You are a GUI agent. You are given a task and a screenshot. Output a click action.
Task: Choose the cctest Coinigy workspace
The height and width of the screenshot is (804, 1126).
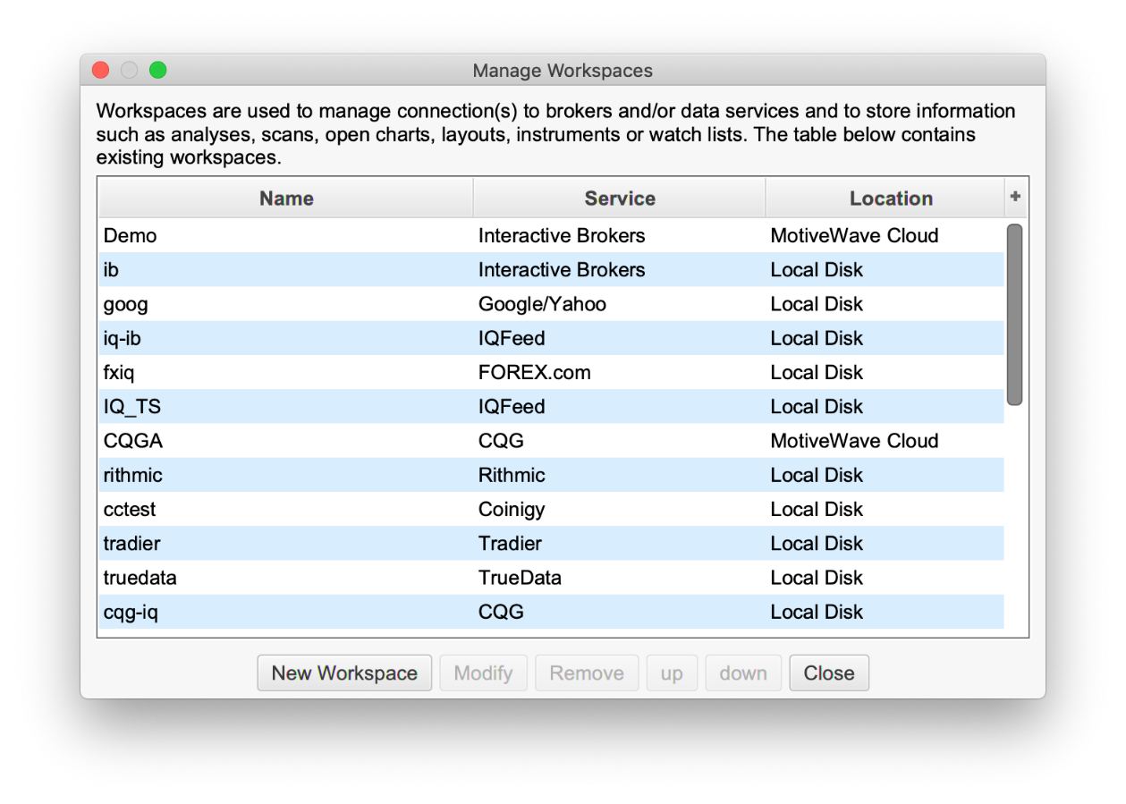point(130,510)
